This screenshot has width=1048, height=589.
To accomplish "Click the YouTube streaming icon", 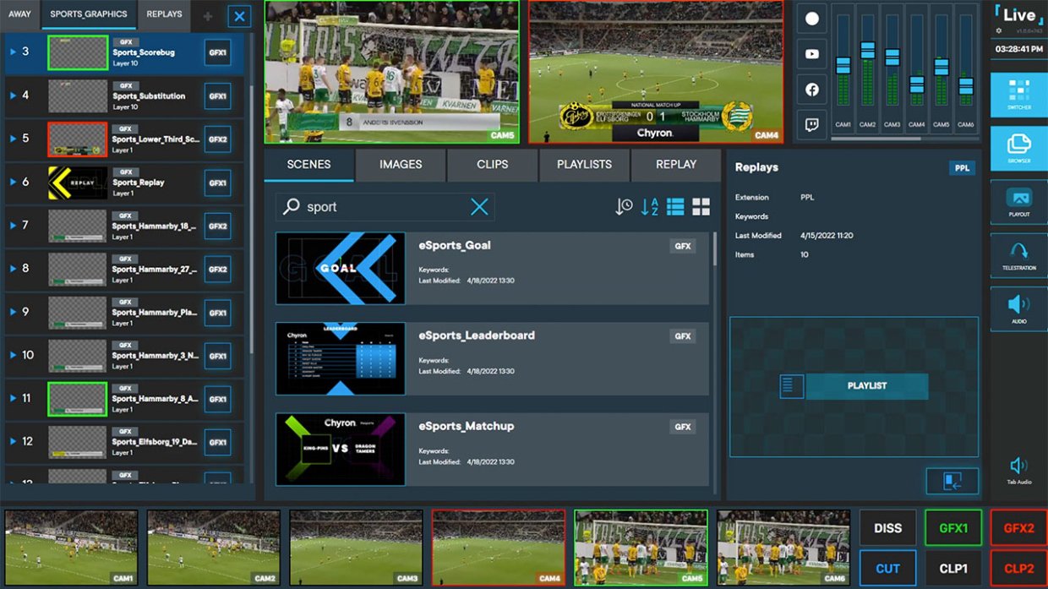I will [x=811, y=53].
